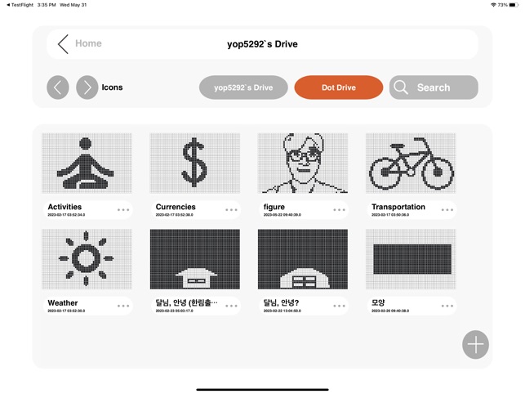Tap the plus button to add item
The width and height of the screenshot is (525, 394).
pyautogui.click(x=475, y=345)
